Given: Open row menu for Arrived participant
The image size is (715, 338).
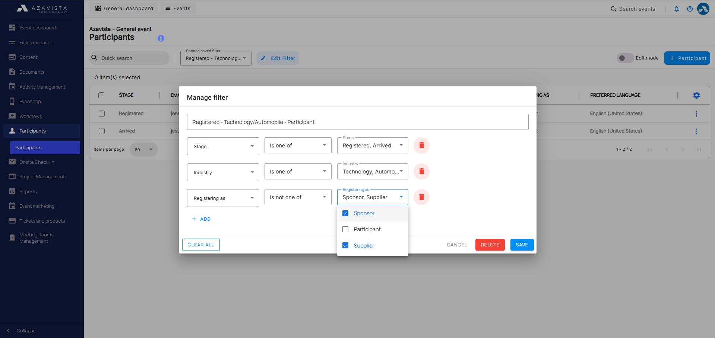Looking at the screenshot, I should (x=696, y=131).
